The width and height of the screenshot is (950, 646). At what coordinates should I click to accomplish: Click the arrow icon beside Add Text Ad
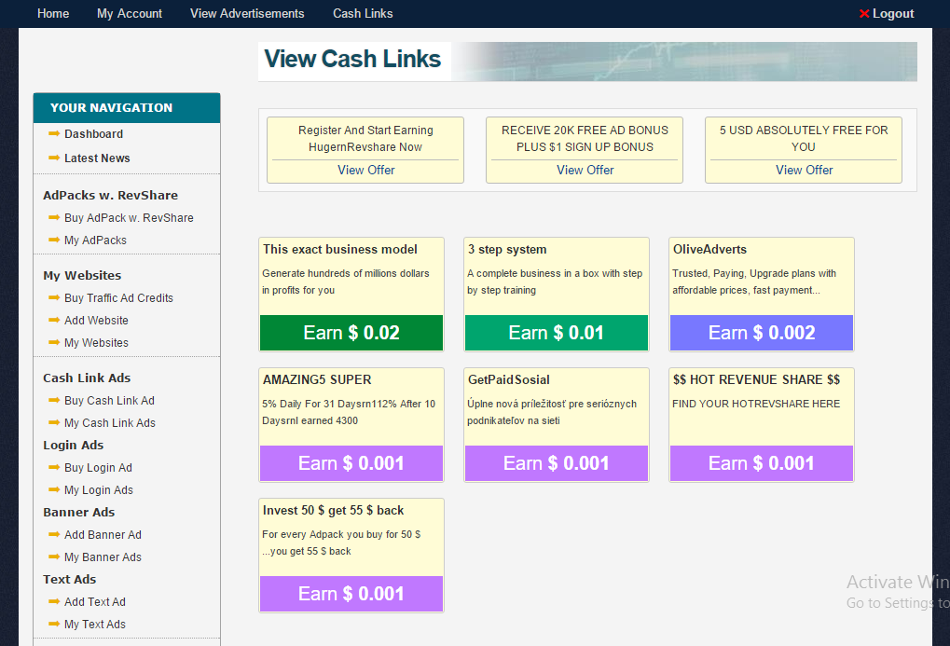tap(54, 601)
